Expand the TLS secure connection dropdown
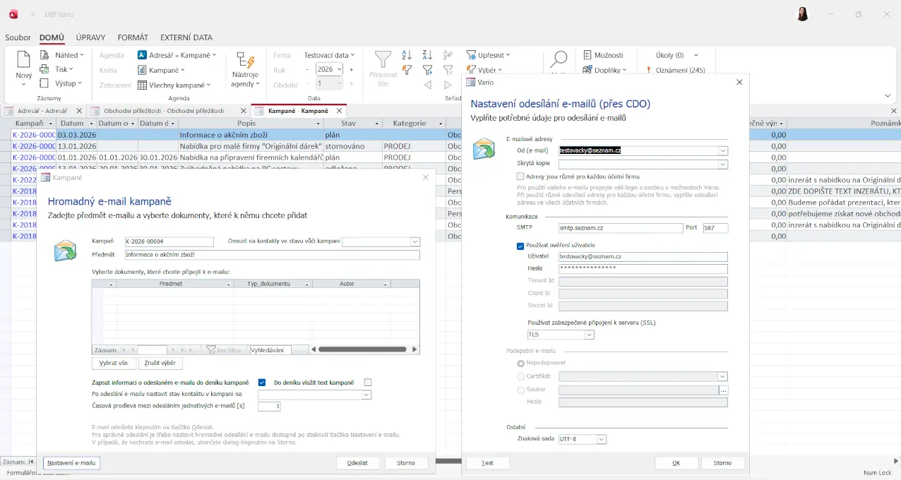Viewport: 901px width, 480px height. tap(589, 335)
